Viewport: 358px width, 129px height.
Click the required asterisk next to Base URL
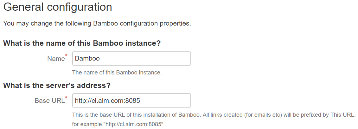tap(66, 97)
